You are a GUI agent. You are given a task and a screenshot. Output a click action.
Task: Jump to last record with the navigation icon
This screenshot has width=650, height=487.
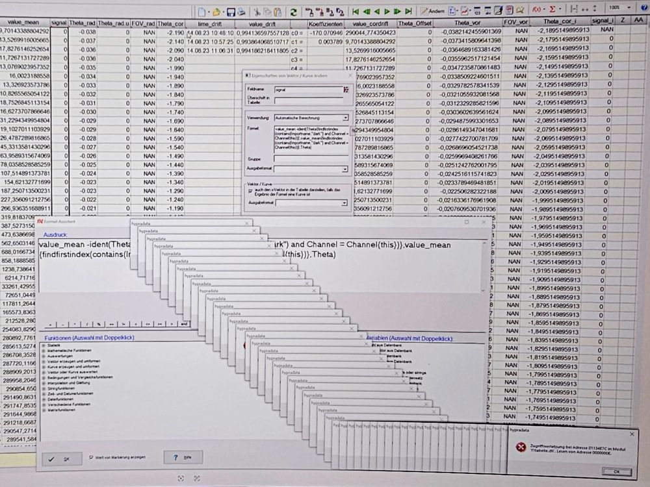click(409, 11)
